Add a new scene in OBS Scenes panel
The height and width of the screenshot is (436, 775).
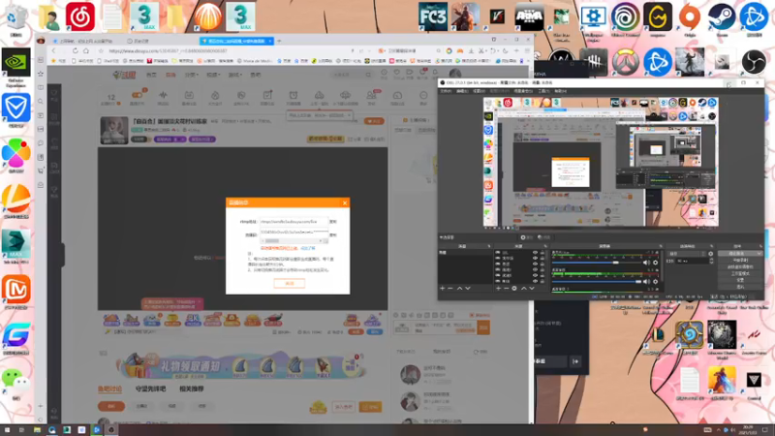click(x=443, y=288)
